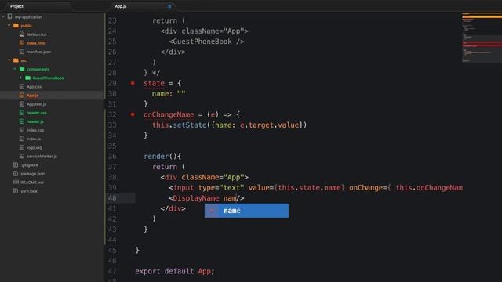Click 'DisplayName' on line 40
Screen dimensions: 502x282
pos(196,198)
